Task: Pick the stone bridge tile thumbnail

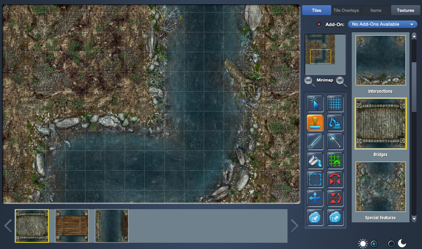Action: click(32, 226)
